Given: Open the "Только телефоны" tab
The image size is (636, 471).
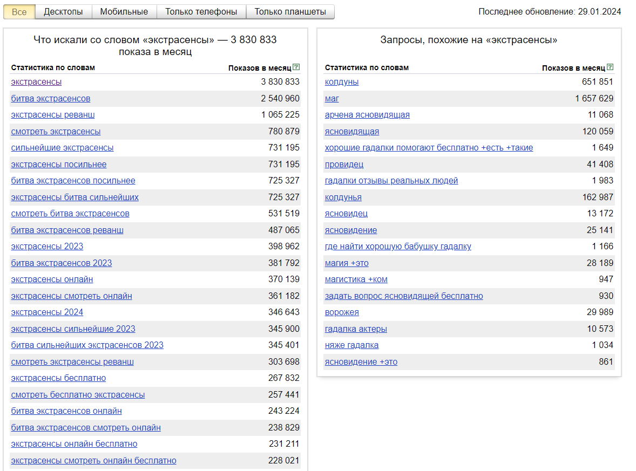Looking at the screenshot, I should click(201, 12).
